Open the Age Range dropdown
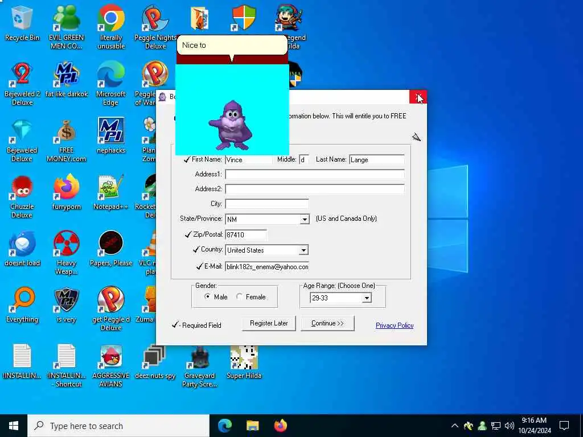 click(367, 298)
